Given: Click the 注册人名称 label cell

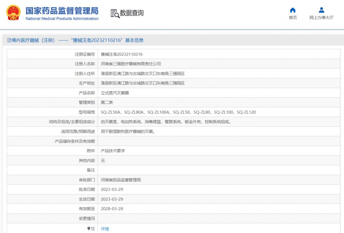Looking at the screenshot, I should tap(52, 64).
